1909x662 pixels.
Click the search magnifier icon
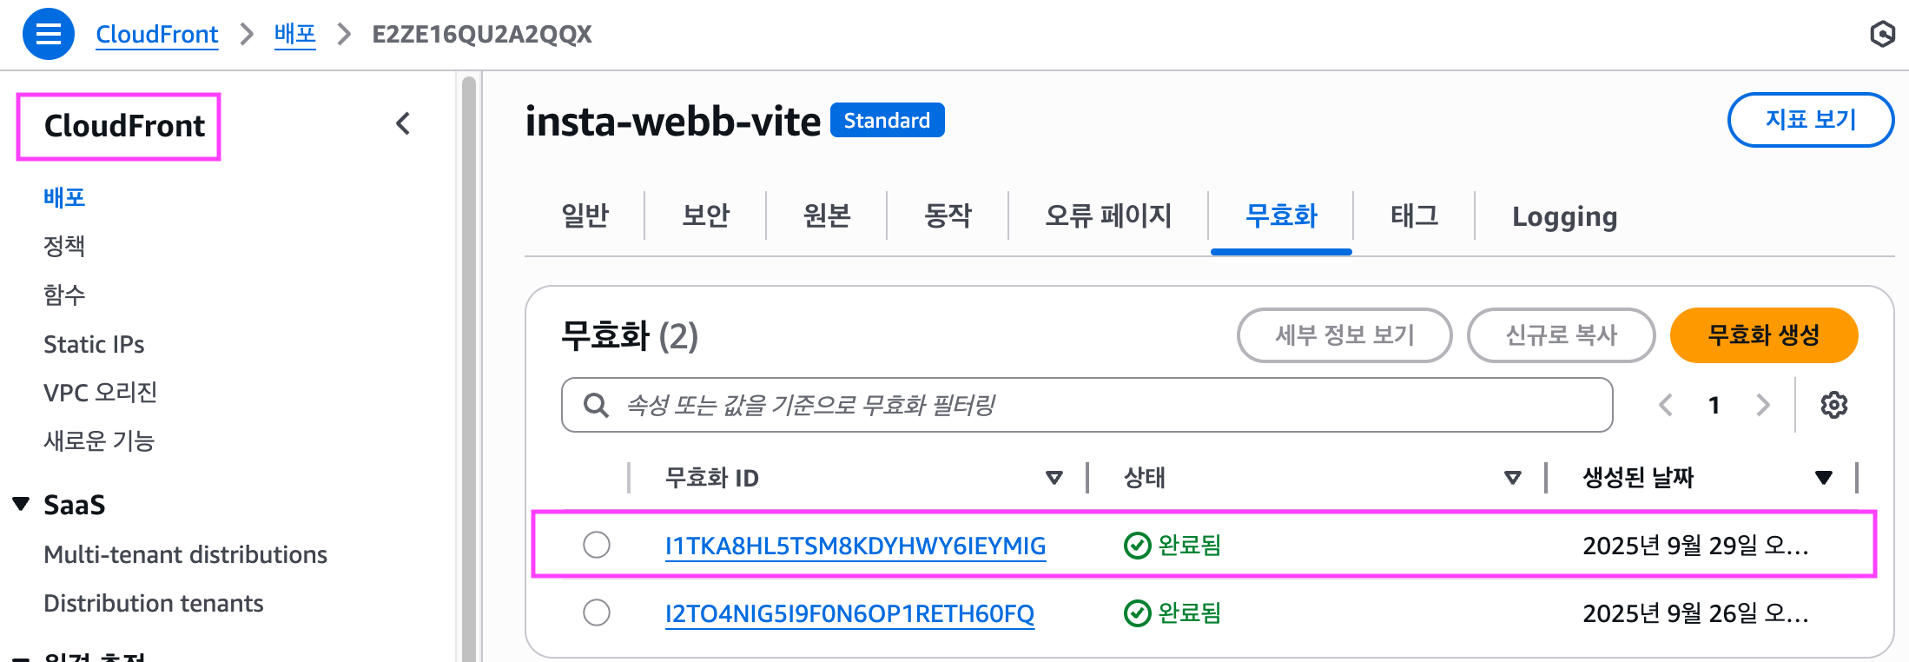pos(596,405)
